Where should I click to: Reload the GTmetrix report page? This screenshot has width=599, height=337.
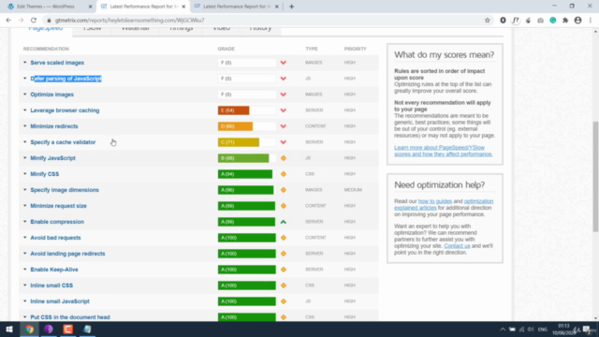pos(34,21)
